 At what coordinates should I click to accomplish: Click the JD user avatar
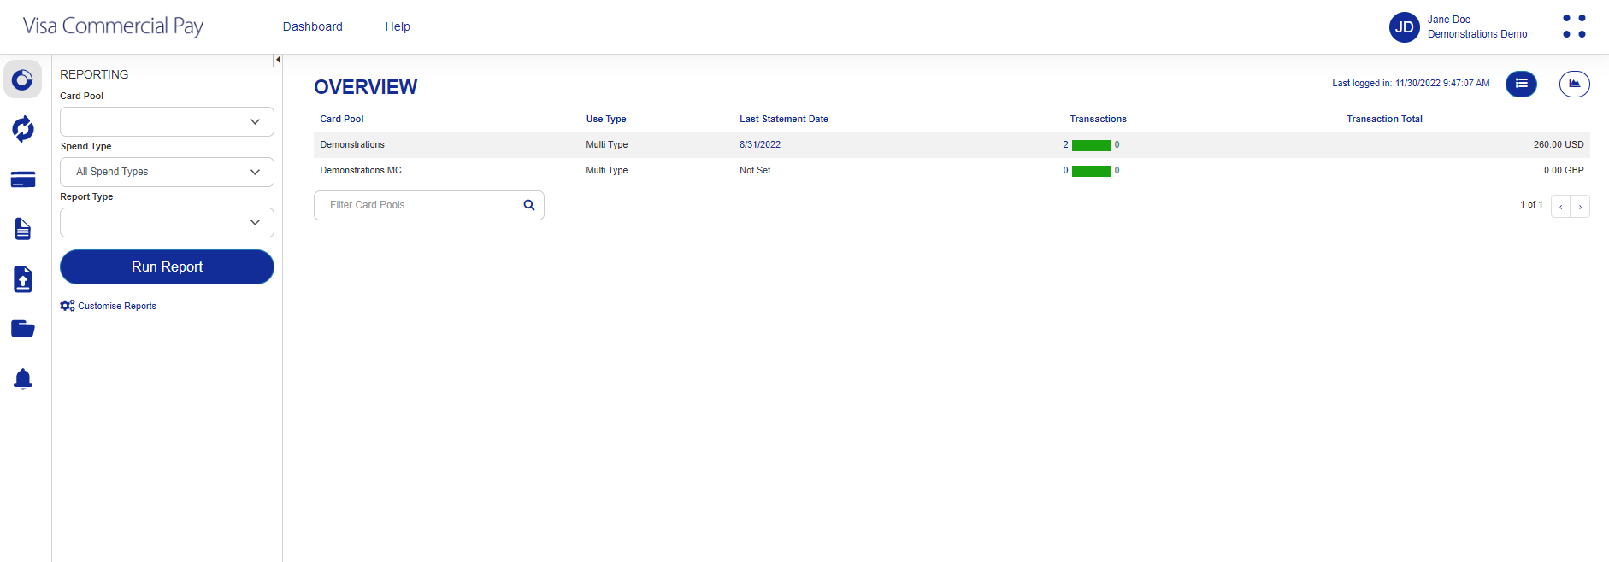(1405, 27)
